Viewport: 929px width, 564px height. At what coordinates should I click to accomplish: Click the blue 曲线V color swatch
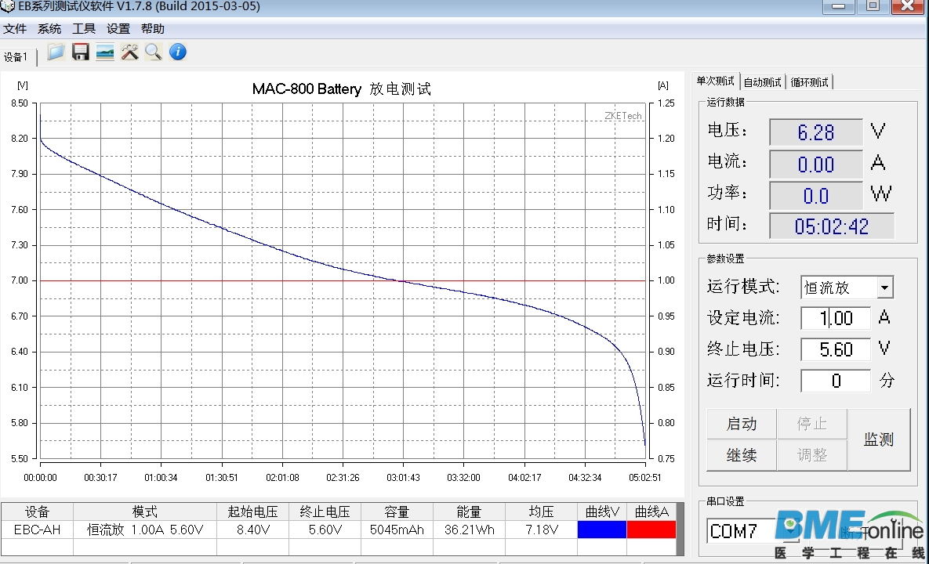(x=601, y=530)
